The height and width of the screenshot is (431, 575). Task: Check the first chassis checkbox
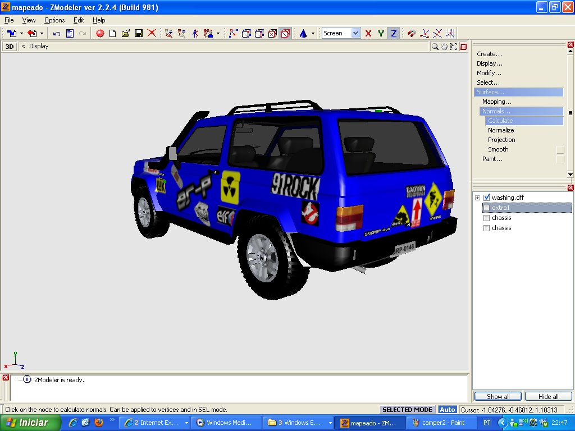487,218
